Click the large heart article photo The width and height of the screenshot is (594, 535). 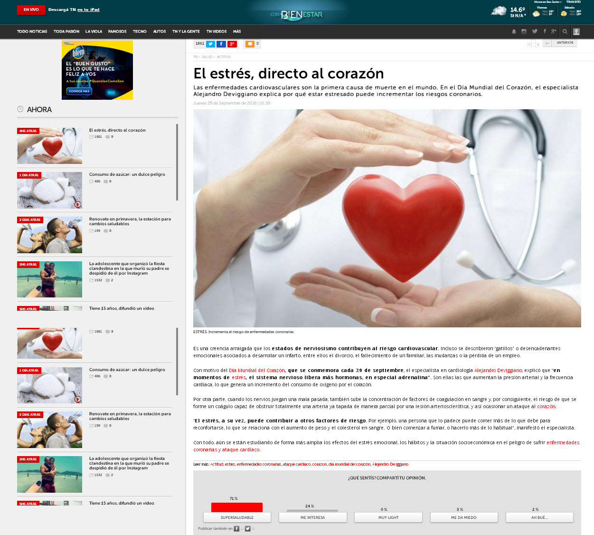coord(387,219)
